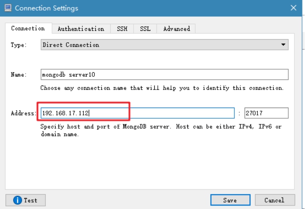305x209 pixels.
Task: Close the Connection Settings dialog
Action: (x=294, y=8)
